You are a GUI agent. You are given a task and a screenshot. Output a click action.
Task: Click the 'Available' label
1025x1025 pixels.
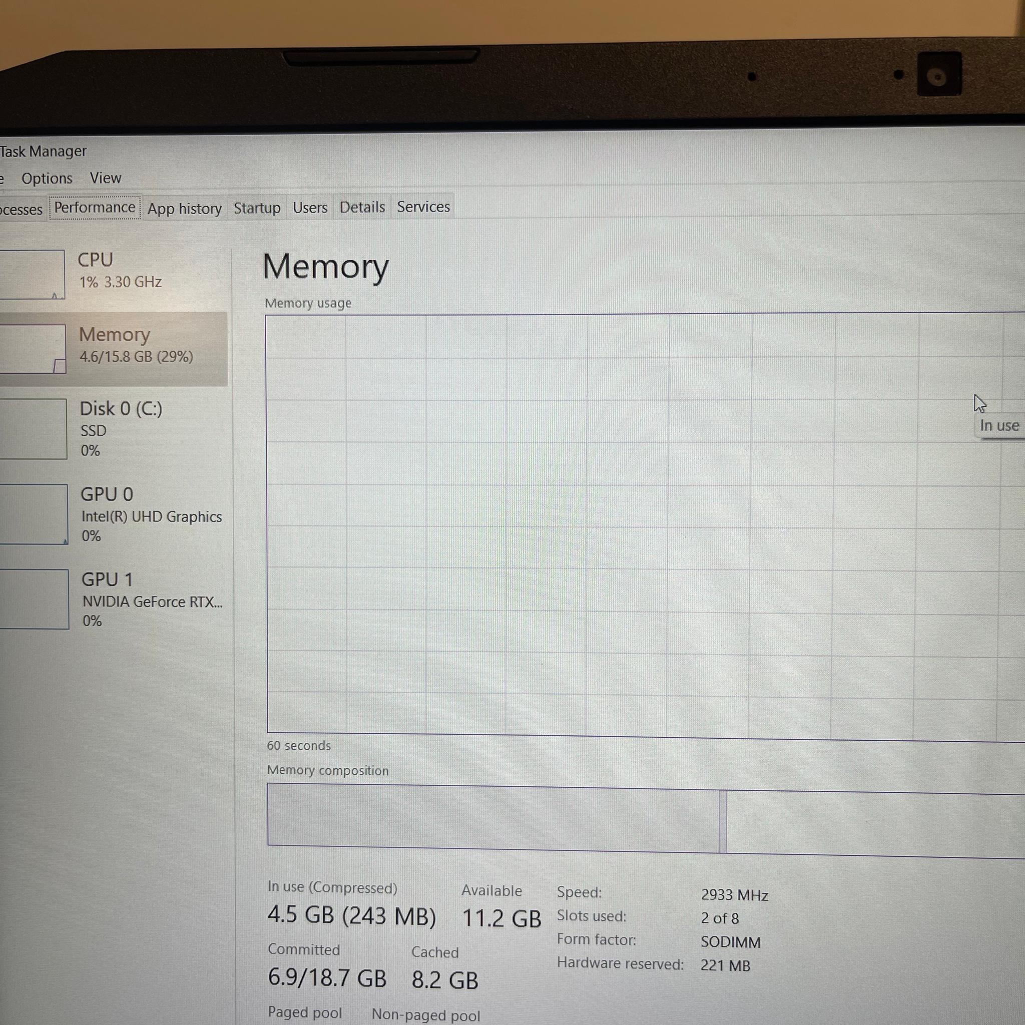click(491, 891)
